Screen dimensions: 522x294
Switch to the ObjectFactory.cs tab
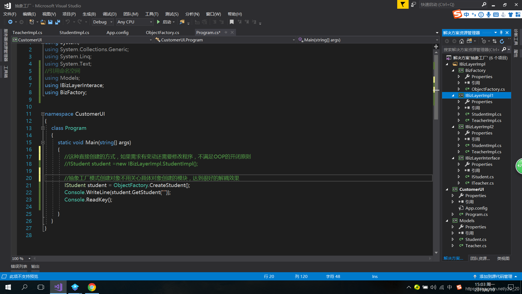163,33
